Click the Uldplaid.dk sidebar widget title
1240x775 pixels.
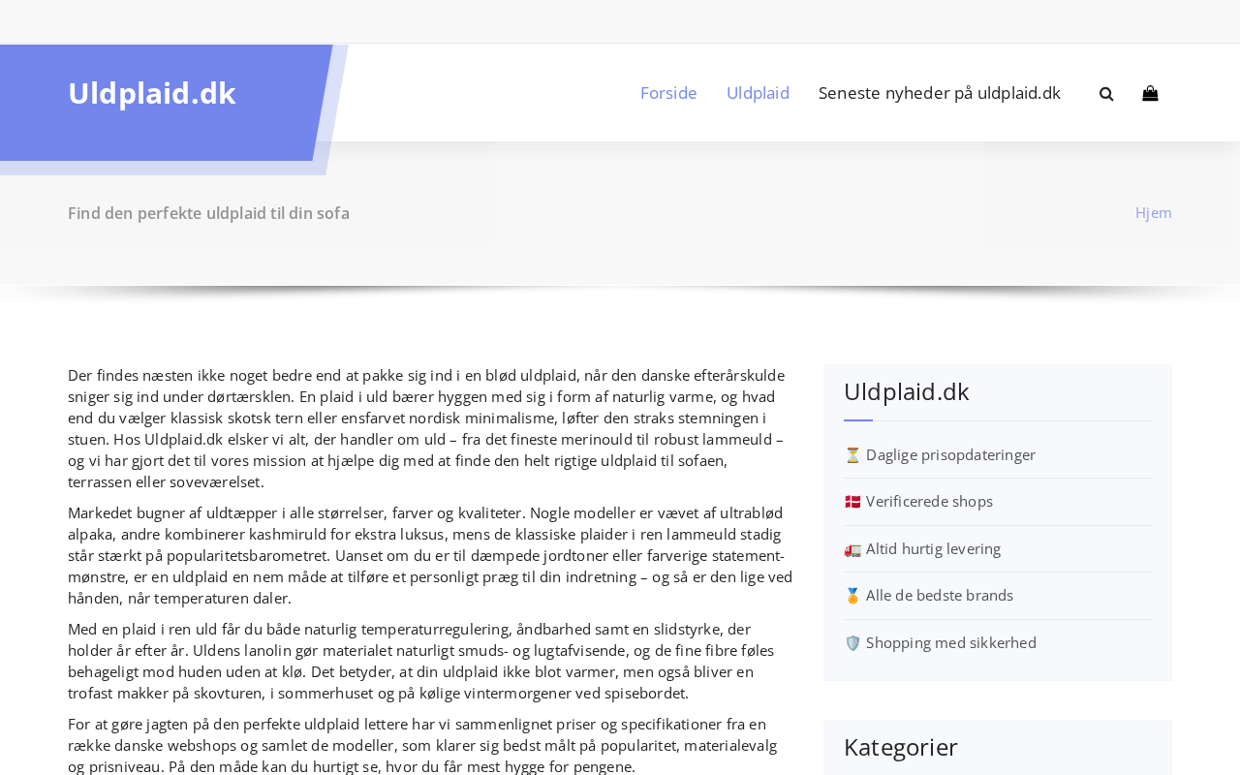pyautogui.click(x=907, y=391)
